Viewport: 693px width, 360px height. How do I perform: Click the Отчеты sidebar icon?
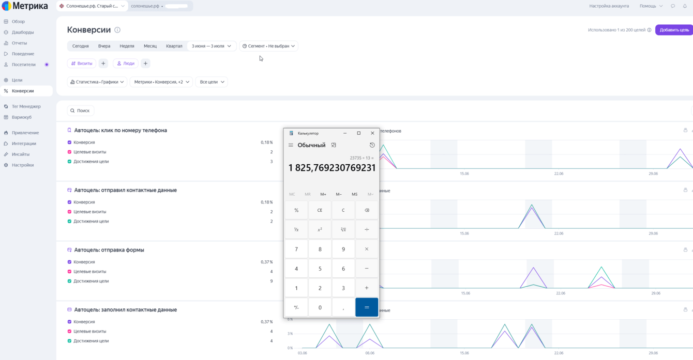coord(6,43)
